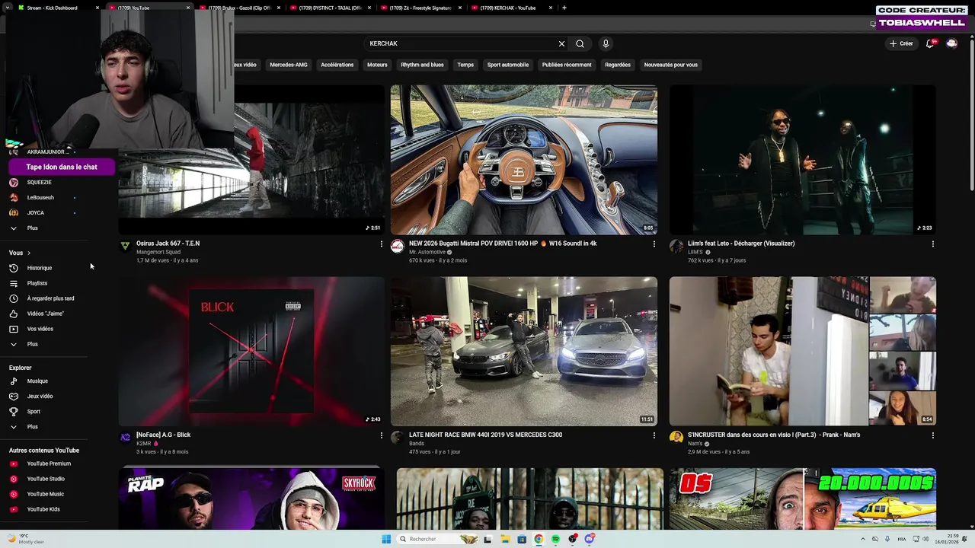Open the Vous section chevron
The height and width of the screenshot is (548, 975).
[29, 253]
